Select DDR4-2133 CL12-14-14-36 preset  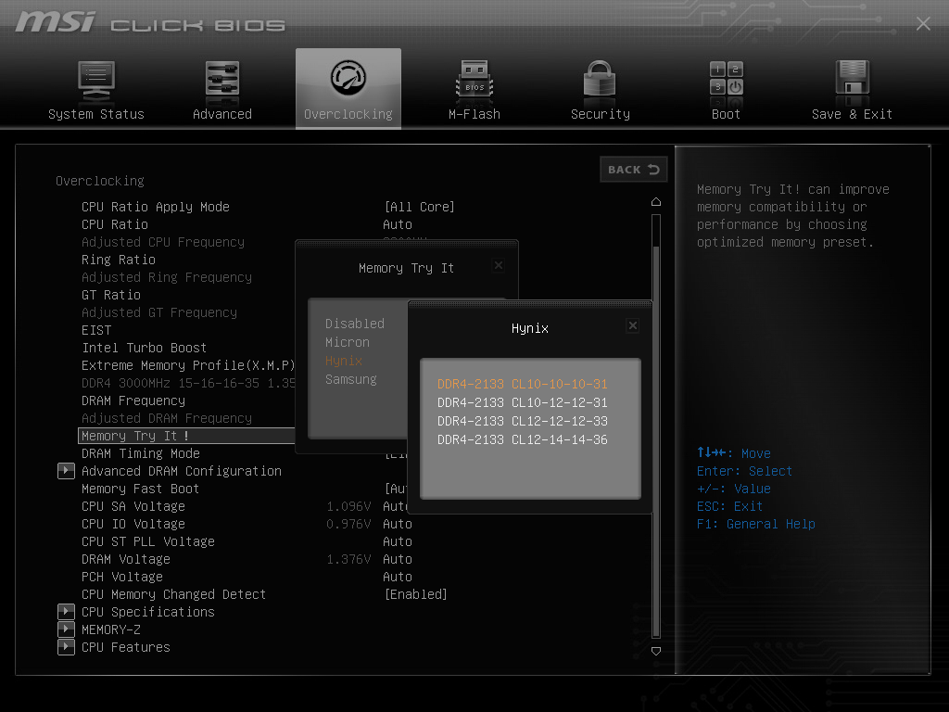tap(523, 440)
